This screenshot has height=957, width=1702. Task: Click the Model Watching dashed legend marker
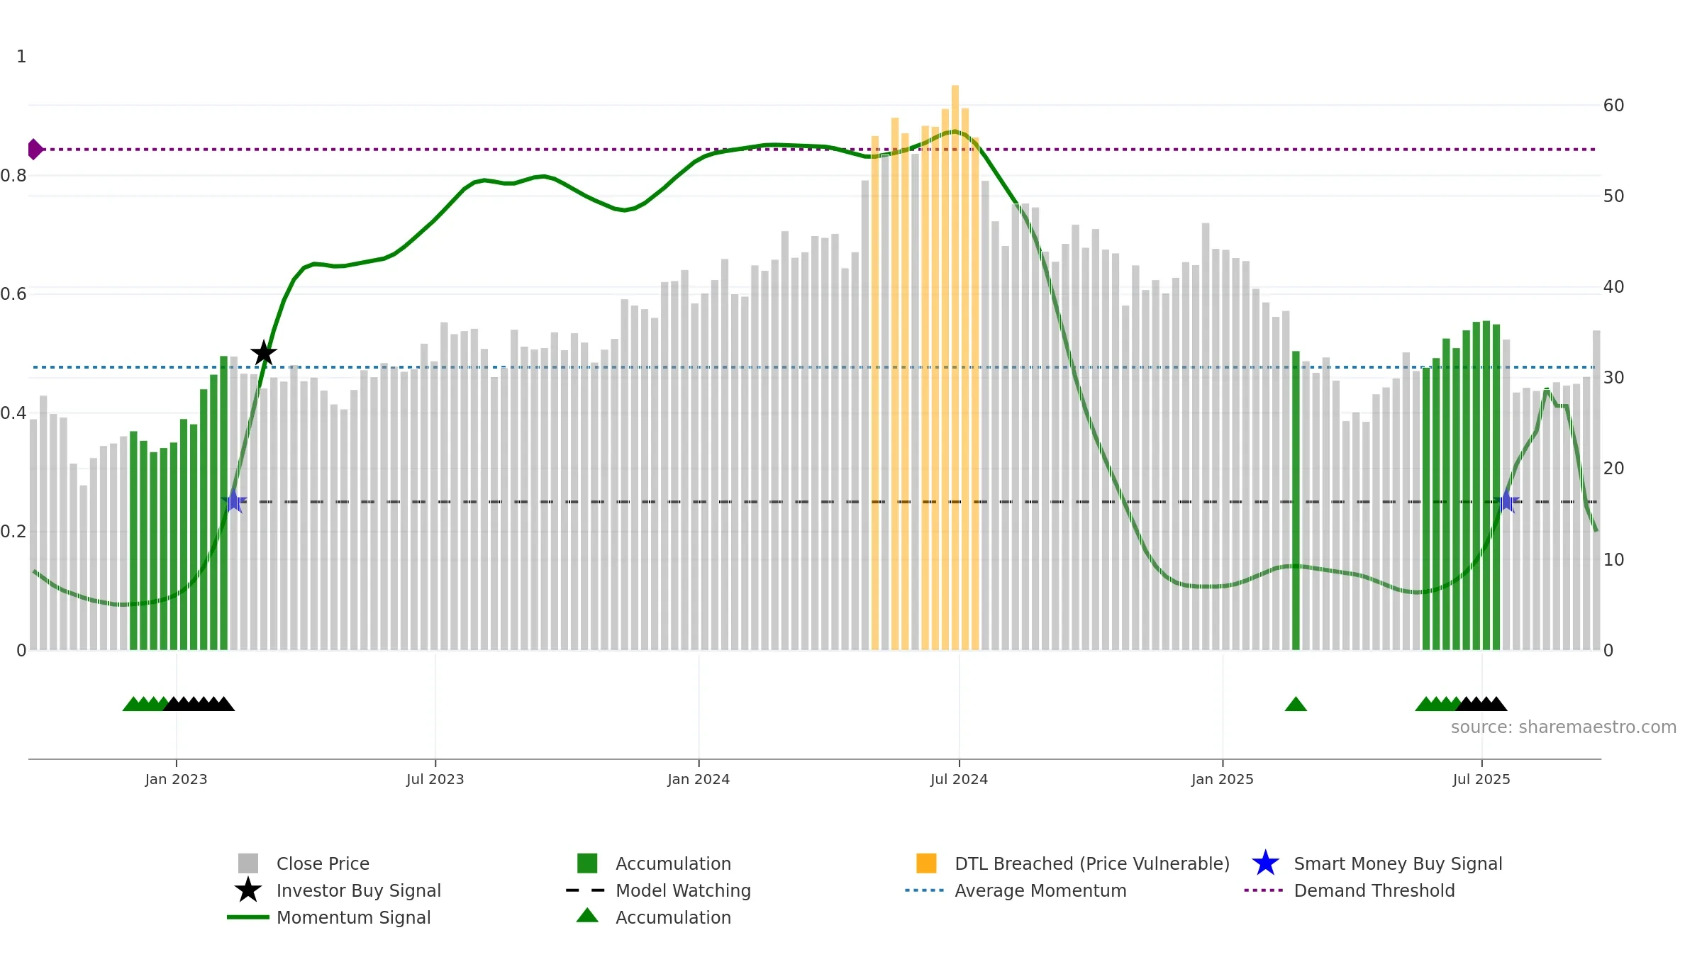click(586, 890)
